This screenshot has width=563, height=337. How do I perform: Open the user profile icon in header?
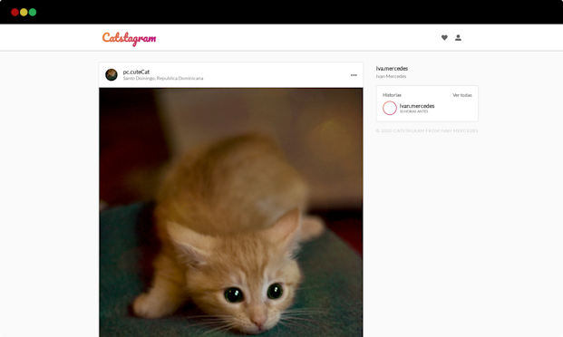pos(458,38)
